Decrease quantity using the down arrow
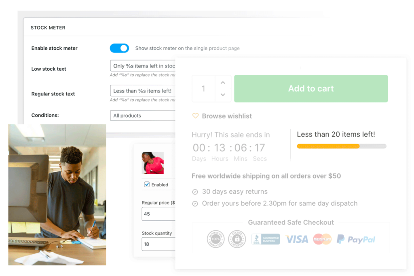The width and height of the screenshot is (414, 276). tap(222, 95)
